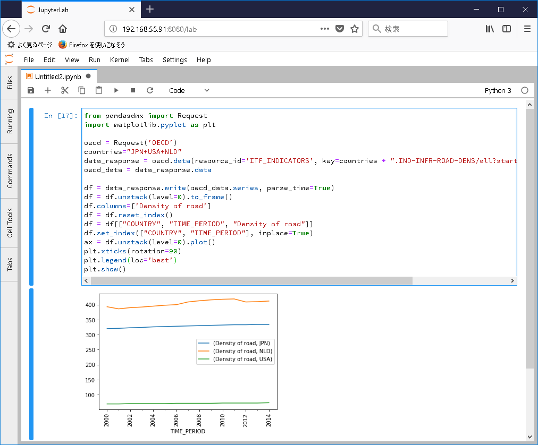The width and height of the screenshot is (538, 445).
Task: Reload the page in browser
Action: coord(46,29)
